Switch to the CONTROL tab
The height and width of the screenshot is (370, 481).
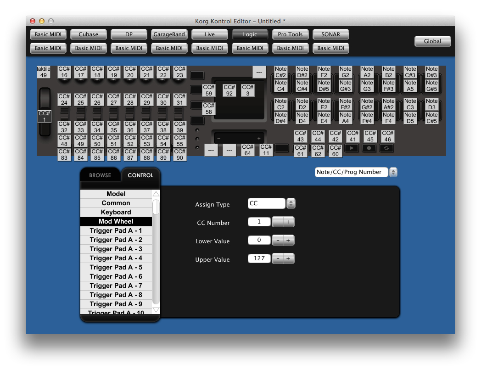pyautogui.click(x=140, y=175)
